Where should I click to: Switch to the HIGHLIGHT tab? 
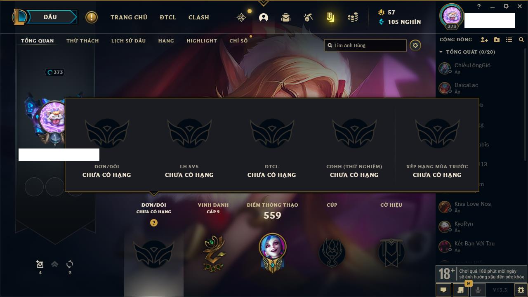[202, 41]
